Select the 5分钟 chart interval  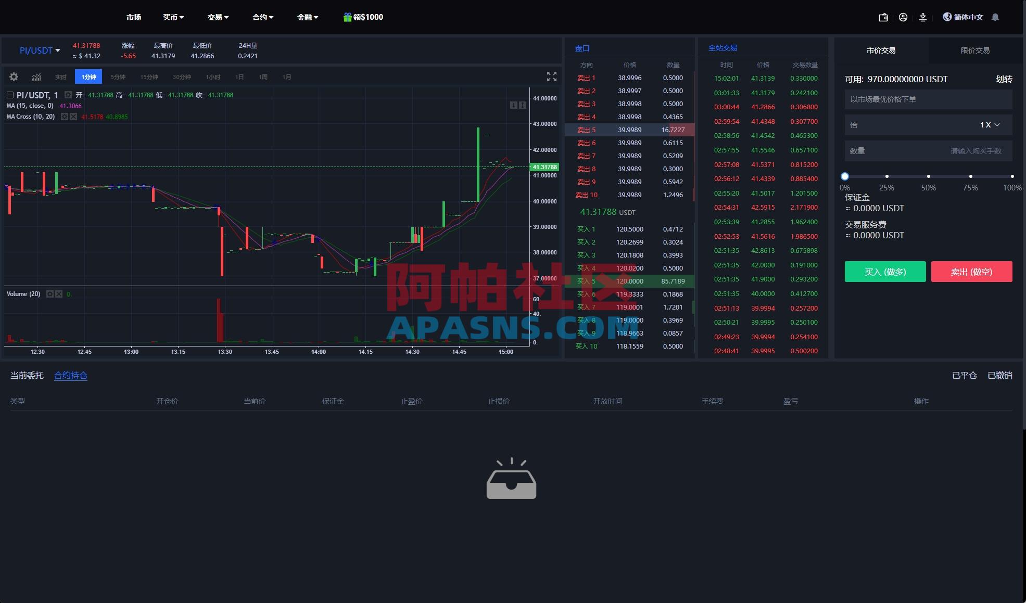pos(118,77)
